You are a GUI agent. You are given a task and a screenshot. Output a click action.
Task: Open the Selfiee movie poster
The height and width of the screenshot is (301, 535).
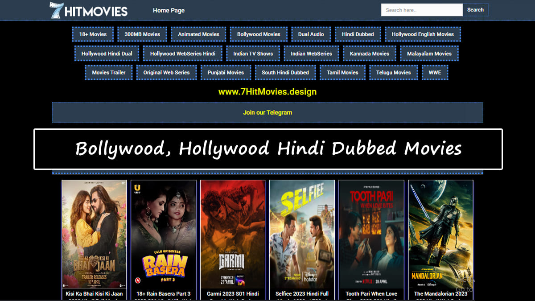pos(302,234)
